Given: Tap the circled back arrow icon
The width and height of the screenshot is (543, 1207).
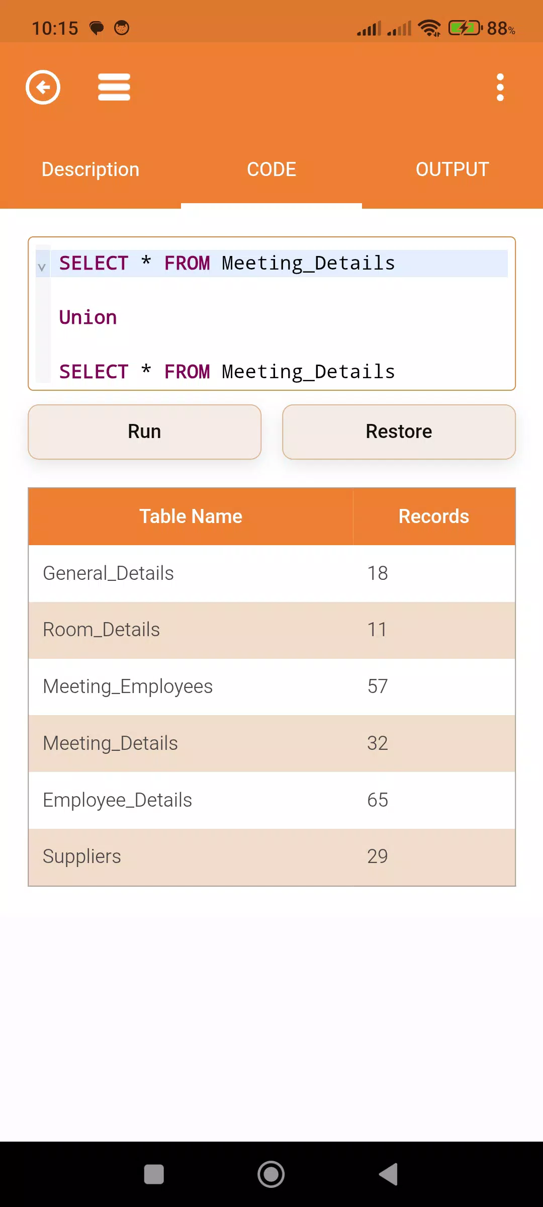Looking at the screenshot, I should [x=43, y=88].
